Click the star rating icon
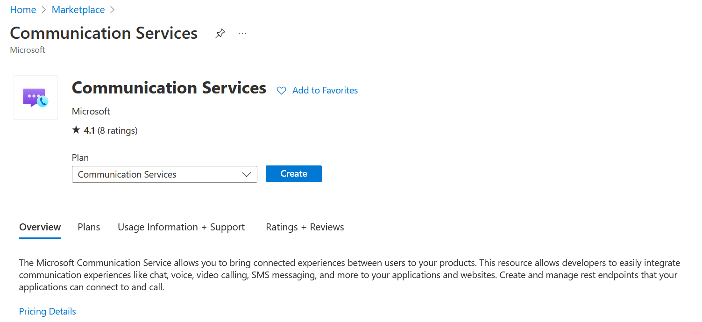Image resolution: width=702 pixels, height=322 pixels. click(76, 130)
